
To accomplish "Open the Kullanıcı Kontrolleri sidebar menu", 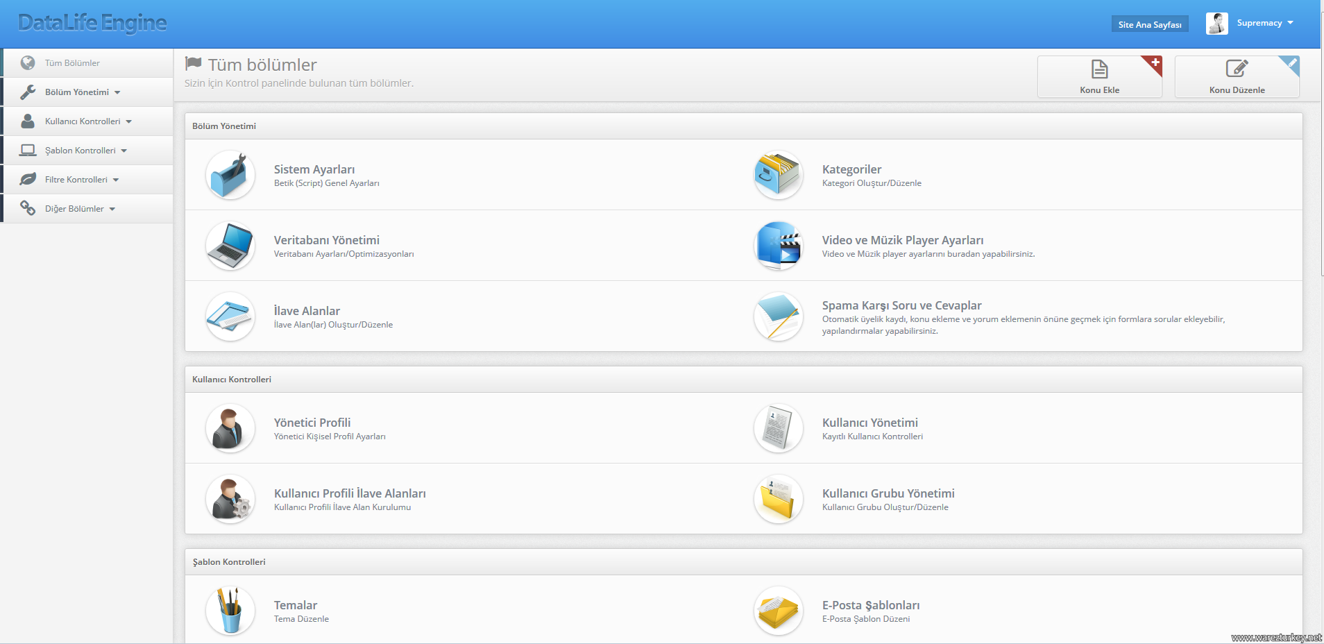I will pos(87,121).
